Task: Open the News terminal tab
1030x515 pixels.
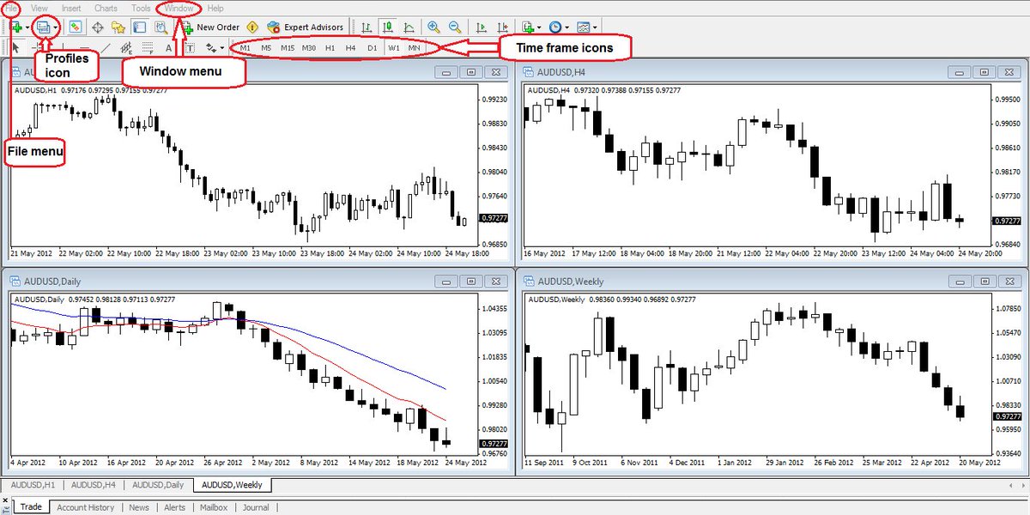Action: (x=139, y=507)
